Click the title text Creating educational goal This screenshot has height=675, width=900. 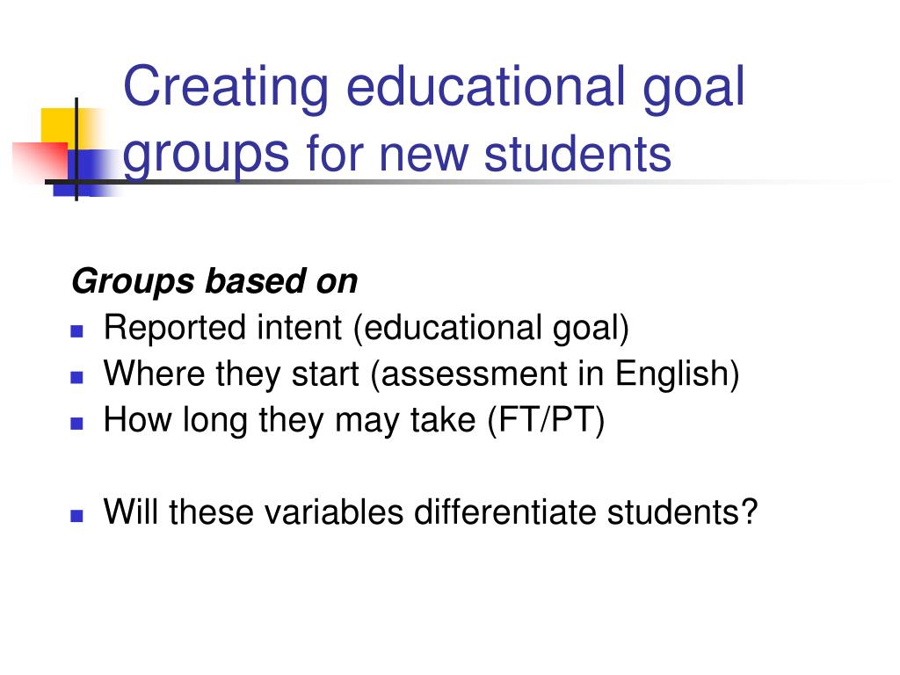(434, 89)
